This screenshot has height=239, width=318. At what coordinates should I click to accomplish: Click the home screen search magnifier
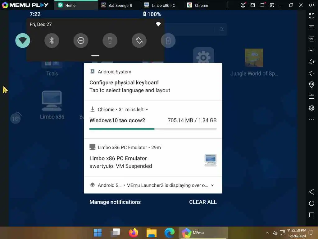221,29
